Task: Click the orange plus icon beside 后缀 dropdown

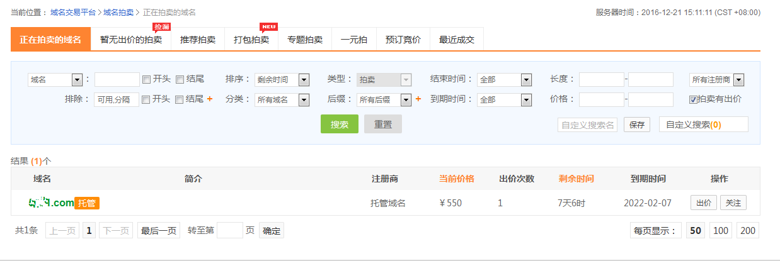Action: [418, 99]
